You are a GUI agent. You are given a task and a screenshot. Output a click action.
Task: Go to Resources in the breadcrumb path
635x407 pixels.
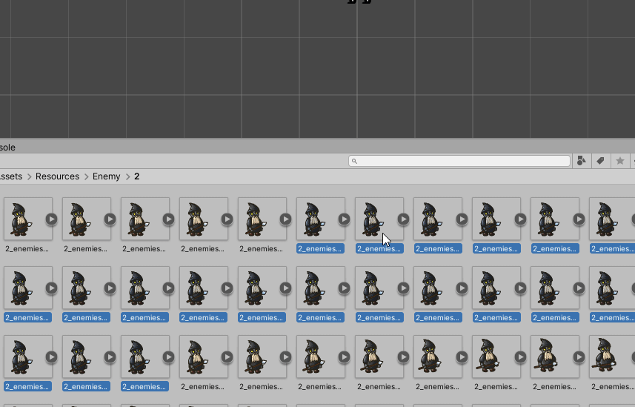[x=58, y=176]
